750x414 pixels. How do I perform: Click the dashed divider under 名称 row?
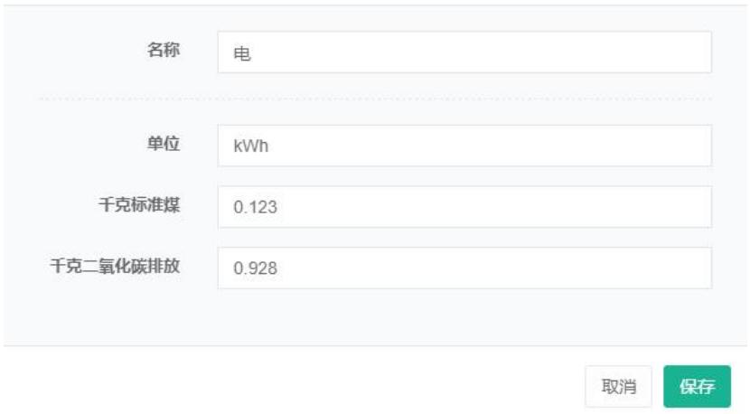[374, 98]
